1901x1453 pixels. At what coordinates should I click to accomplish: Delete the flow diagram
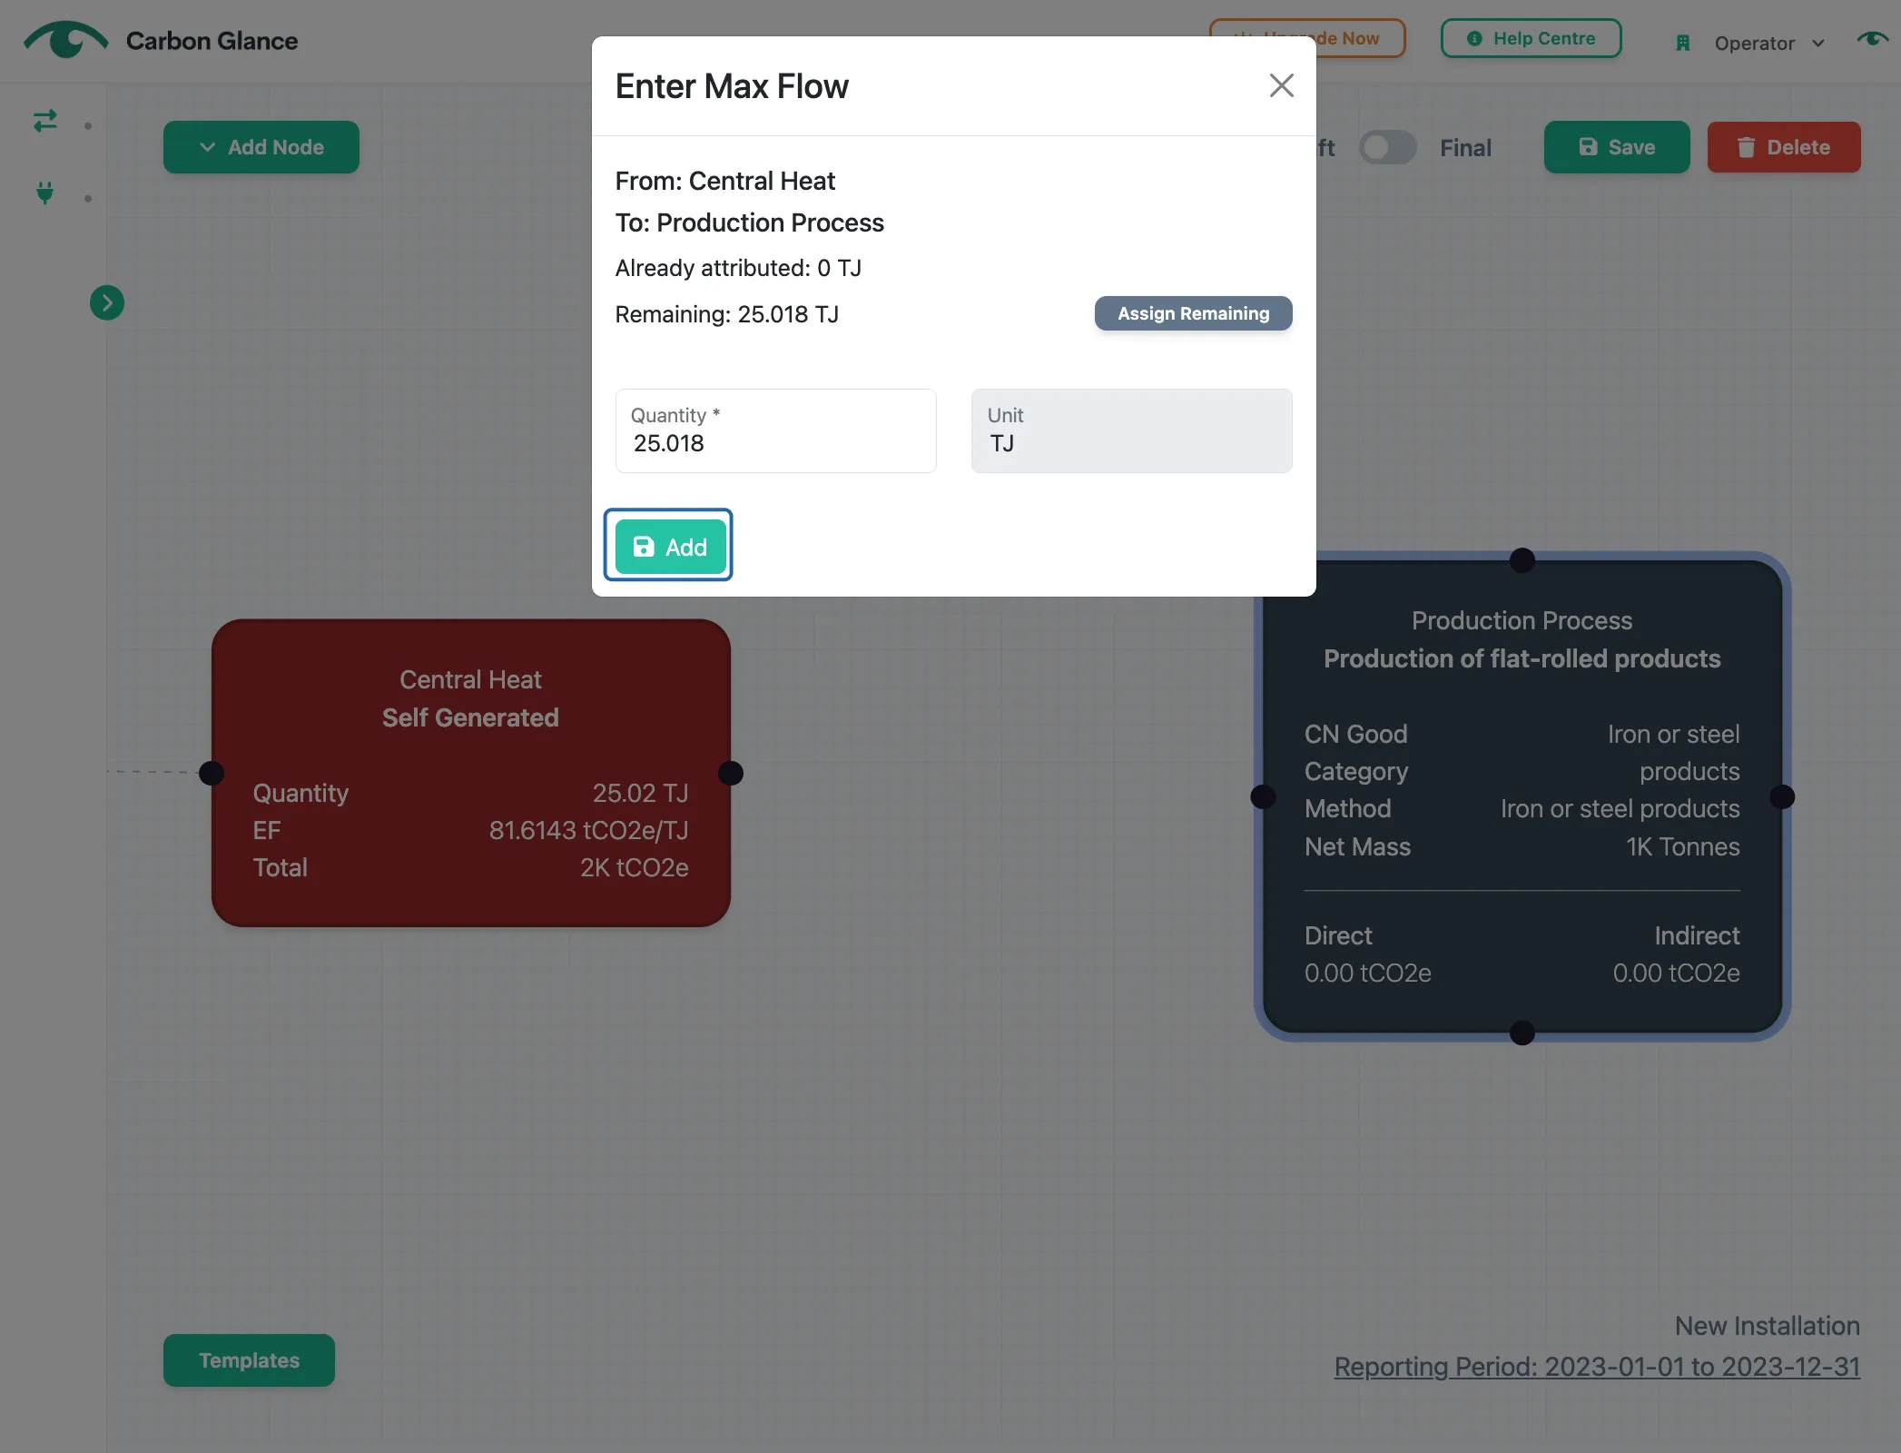point(1783,147)
